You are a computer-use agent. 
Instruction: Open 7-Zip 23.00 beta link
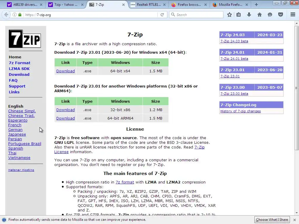point(234,94)
